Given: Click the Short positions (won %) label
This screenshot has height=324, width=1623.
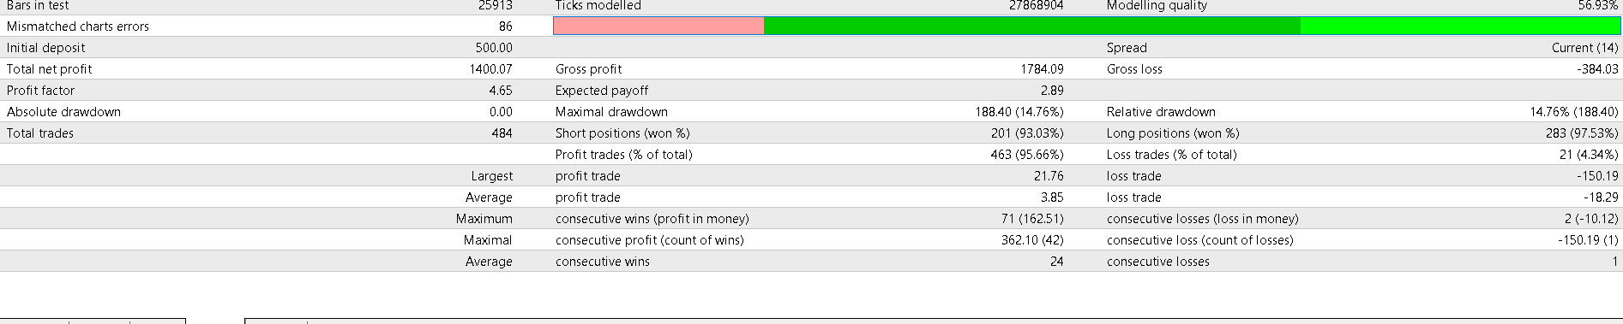Looking at the screenshot, I should [622, 133].
